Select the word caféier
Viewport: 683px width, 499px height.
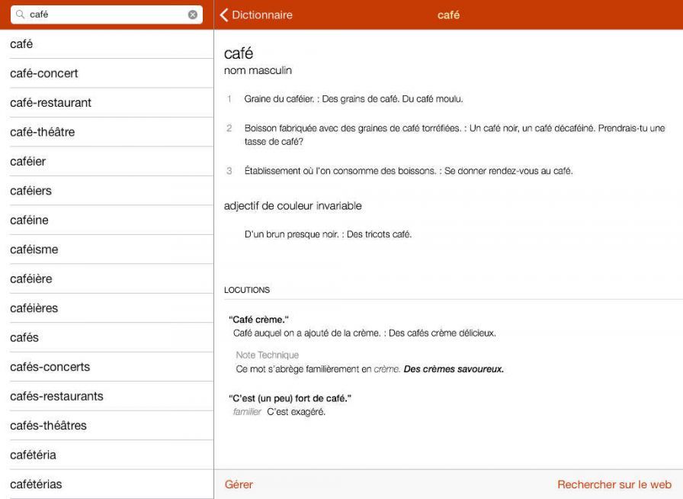(28, 162)
